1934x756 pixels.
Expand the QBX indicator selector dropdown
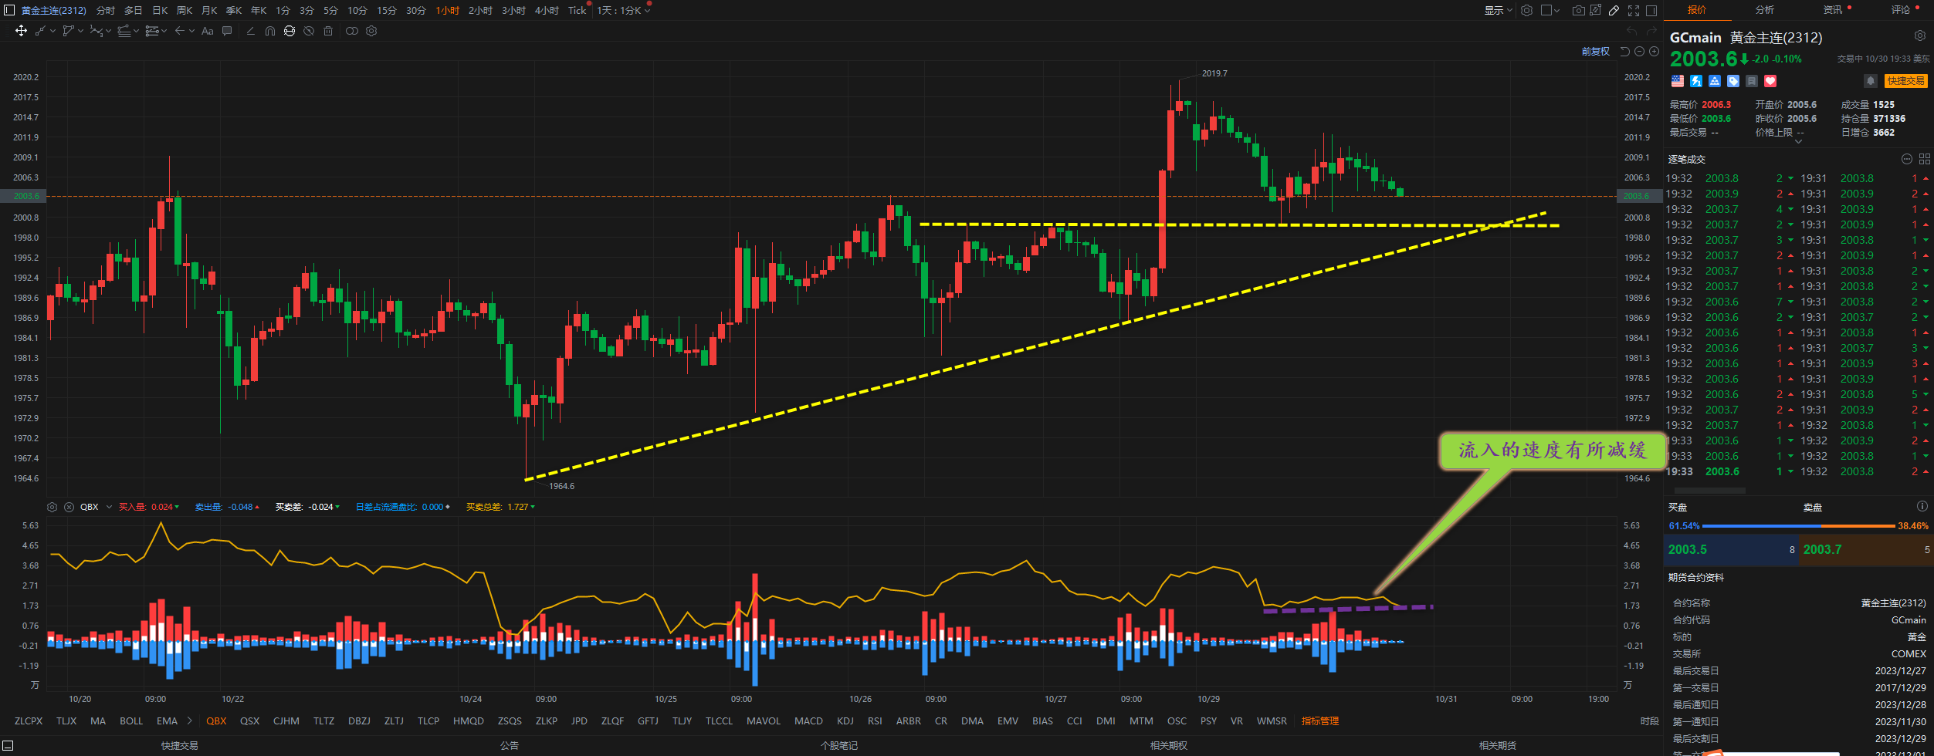coord(109,507)
